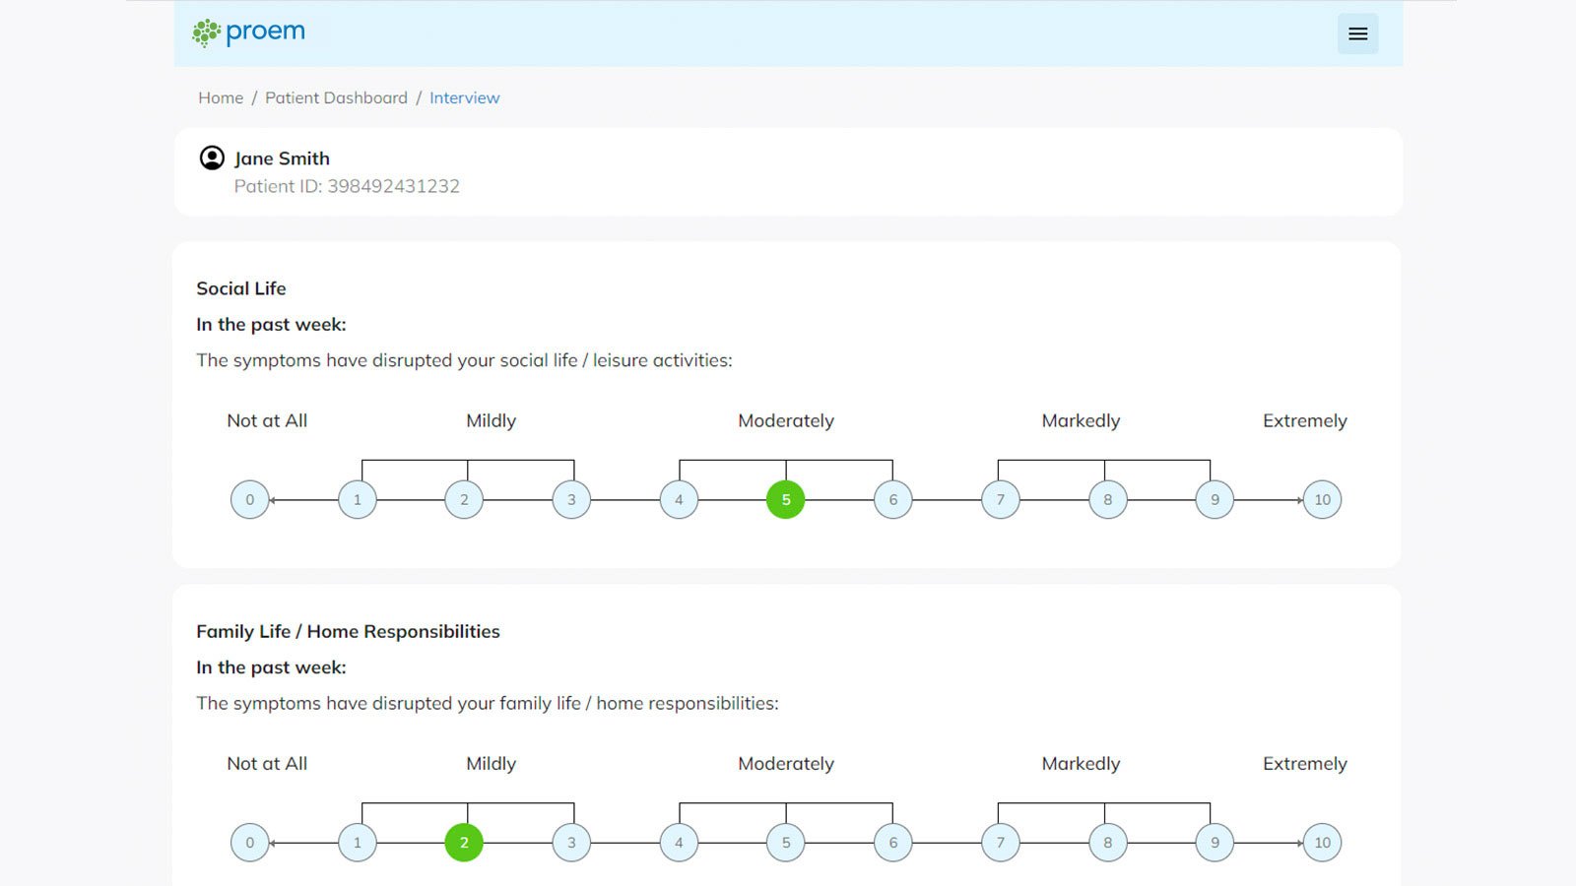Select rating 0 for Social Life
Image resolution: width=1576 pixels, height=886 pixels.
coord(250,499)
